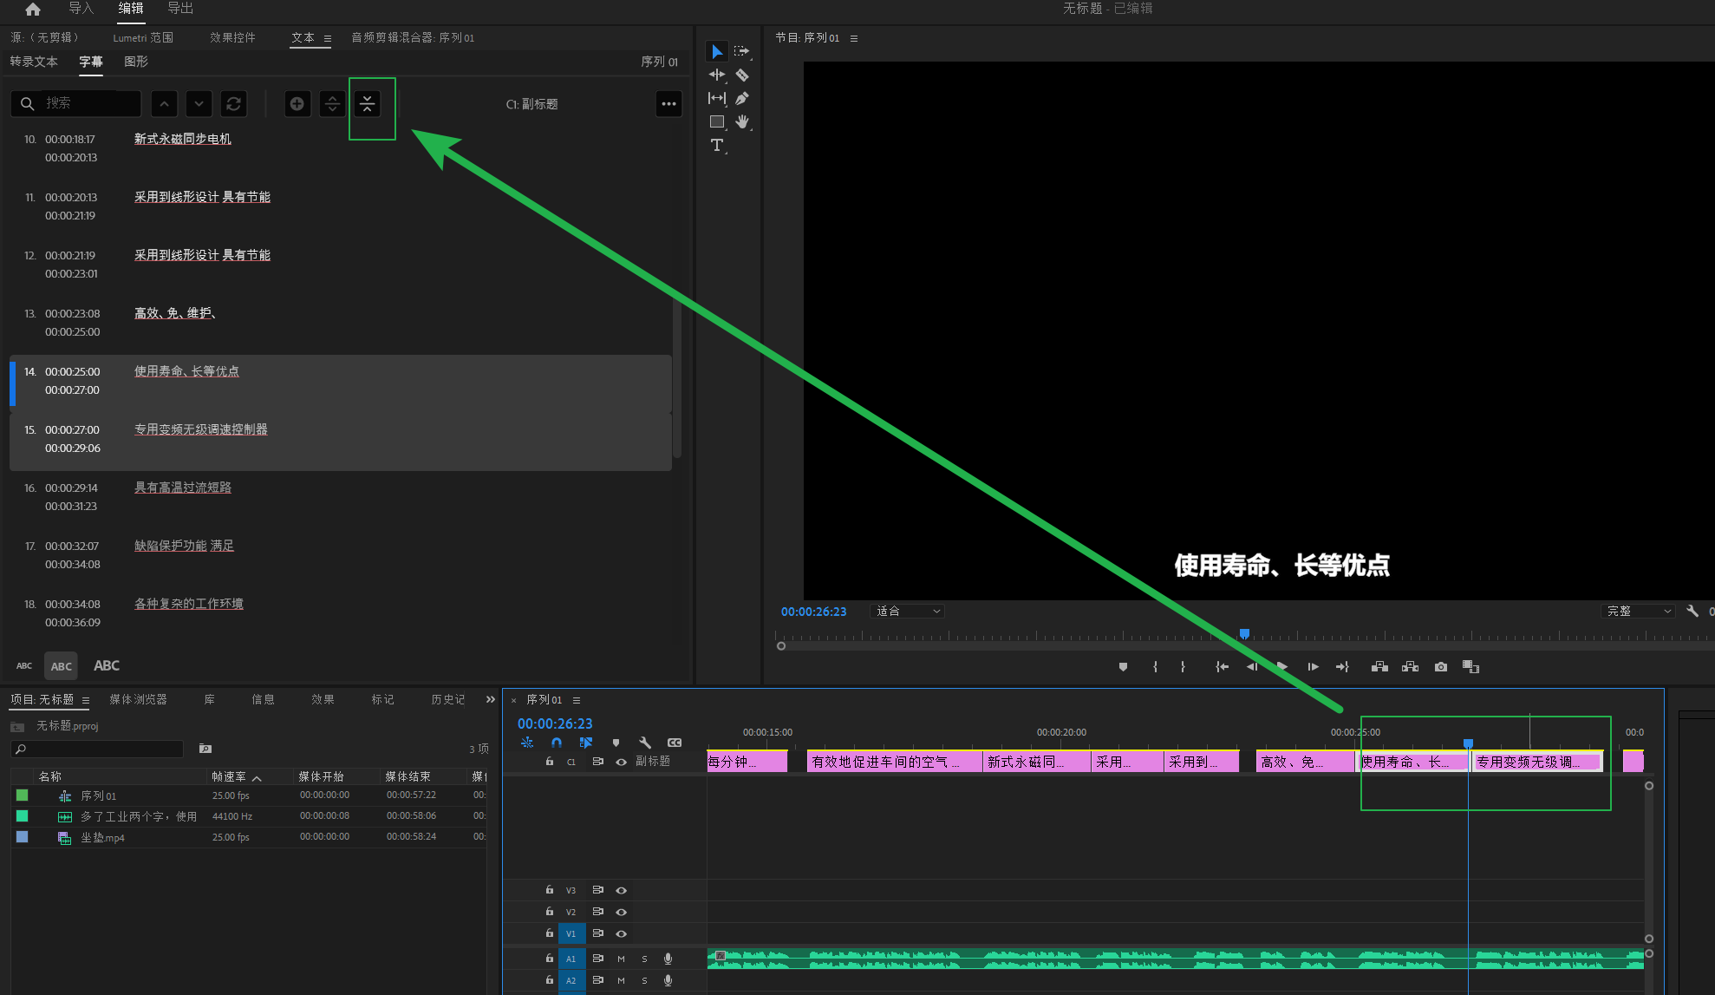Select the Hand tool
The height and width of the screenshot is (995, 1715).
pyautogui.click(x=742, y=122)
